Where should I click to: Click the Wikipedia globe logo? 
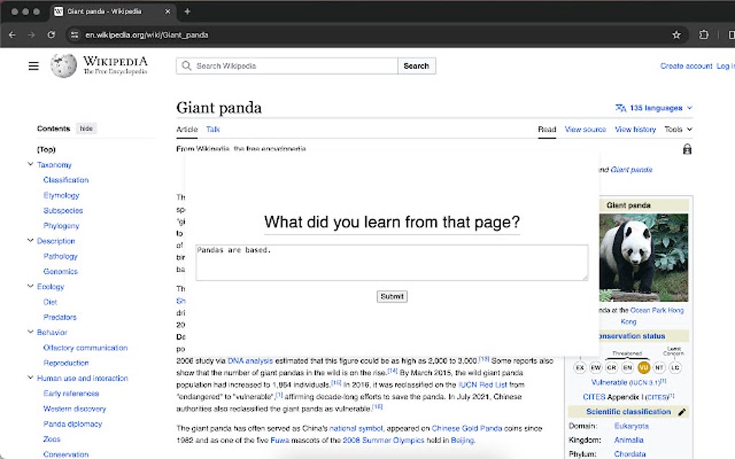tap(63, 65)
